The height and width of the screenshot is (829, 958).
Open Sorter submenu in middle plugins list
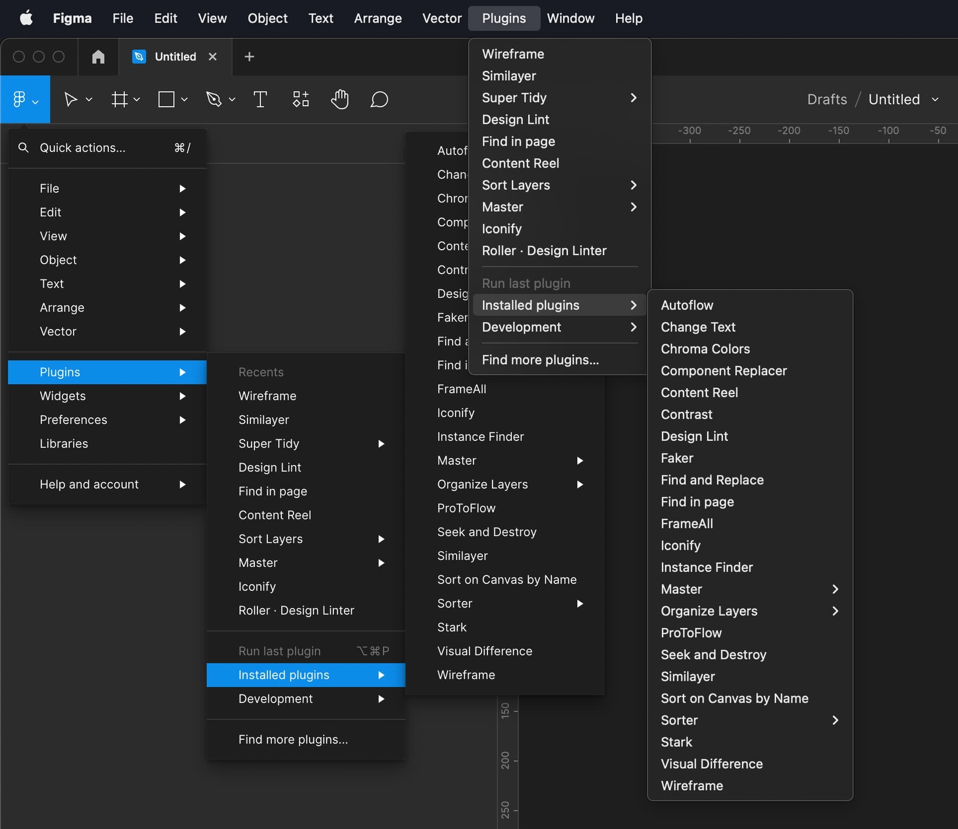505,604
